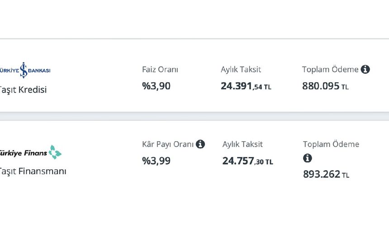Click the Türkiye Finans logo
This screenshot has width=389, height=228.
pyautogui.click(x=30, y=153)
